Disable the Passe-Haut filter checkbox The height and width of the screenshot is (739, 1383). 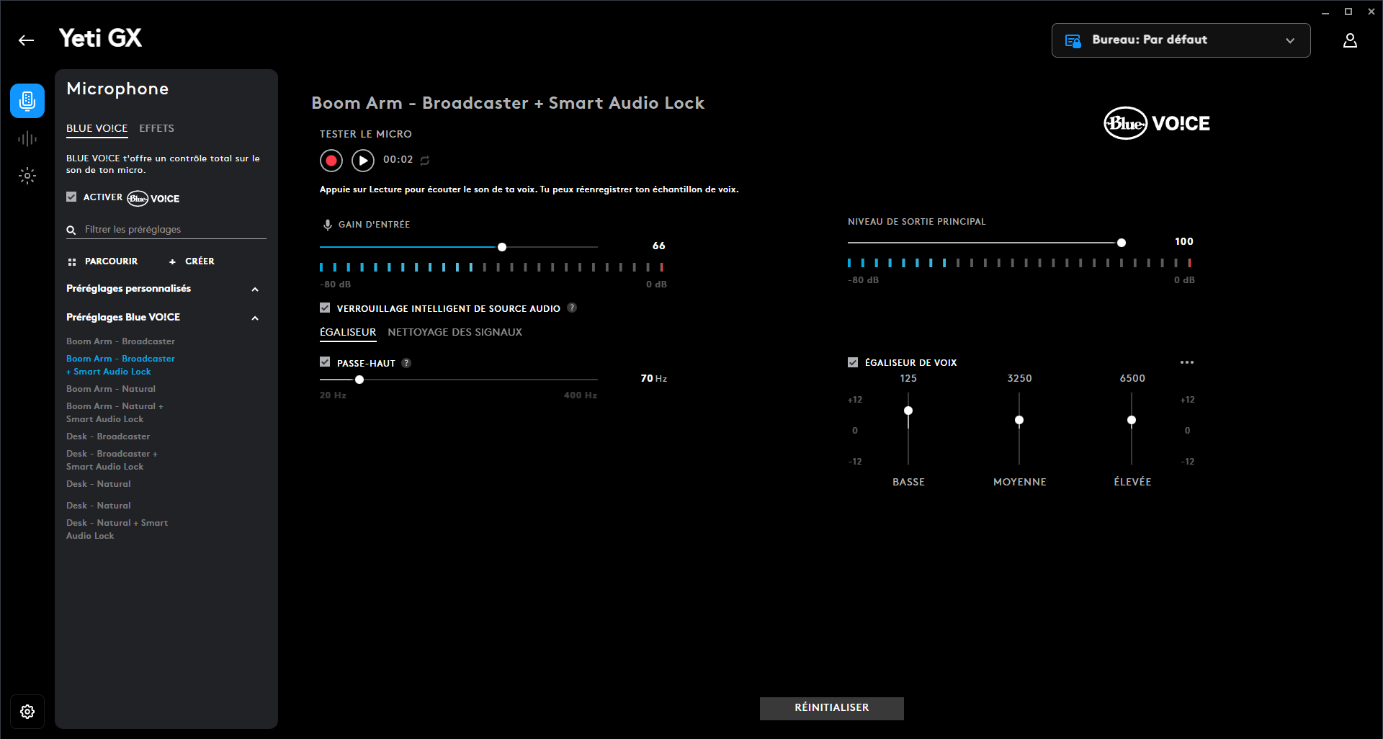325,362
